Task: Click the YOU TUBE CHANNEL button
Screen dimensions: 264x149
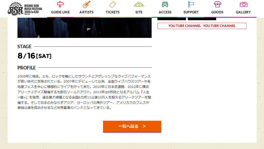Action: 202,26
